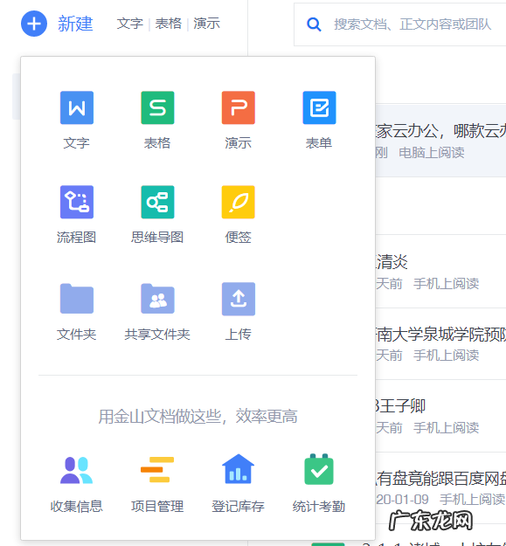Image resolution: width=506 pixels, height=546 pixels.
Task: Click the magnifier search icon
Action: pos(314,24)
